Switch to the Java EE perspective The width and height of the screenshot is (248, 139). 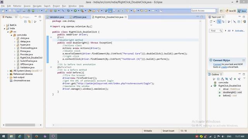231,11
